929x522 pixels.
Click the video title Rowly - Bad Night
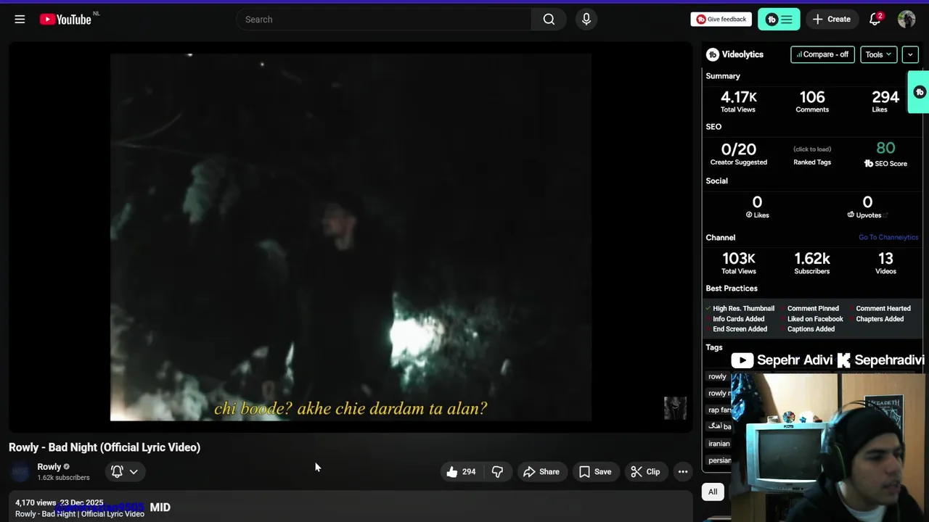105,447
